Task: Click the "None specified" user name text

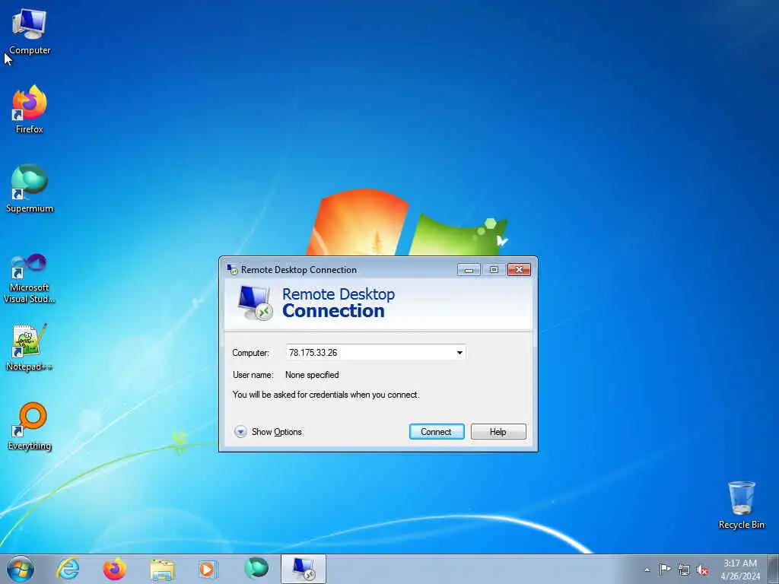Action: pos(312,375)
